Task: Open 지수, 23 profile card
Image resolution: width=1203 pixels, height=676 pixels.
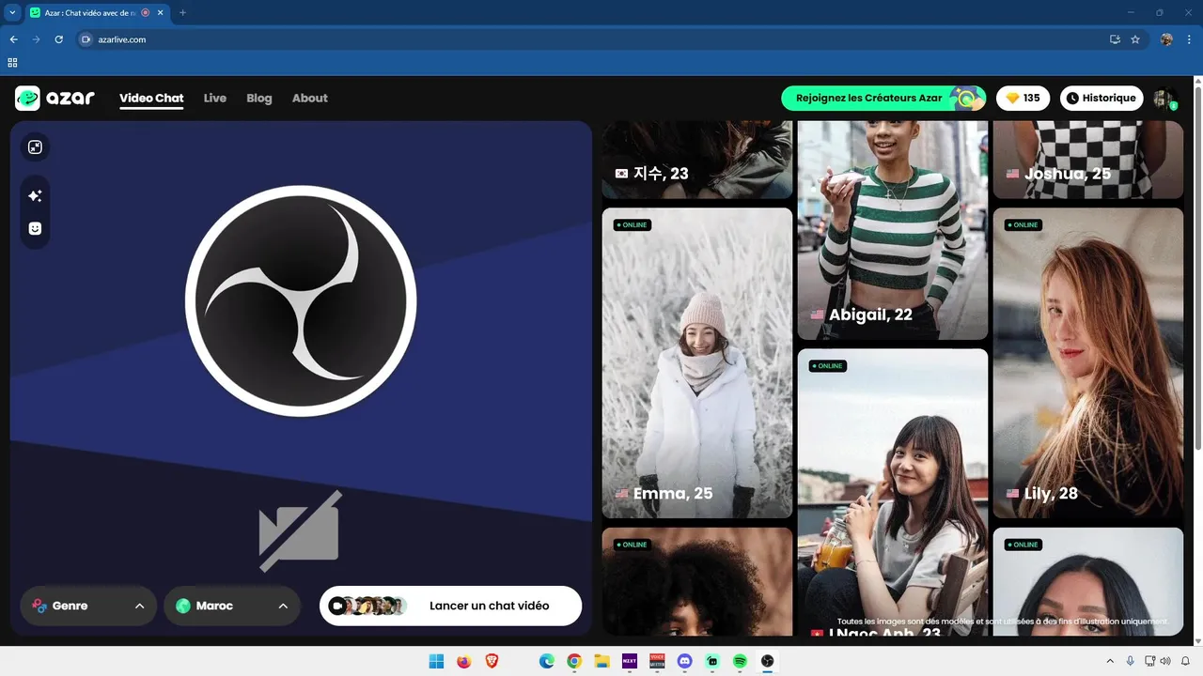Action: coord(697,160)
